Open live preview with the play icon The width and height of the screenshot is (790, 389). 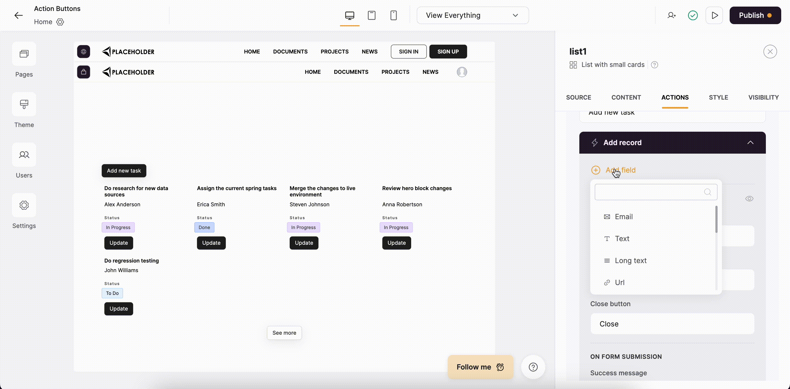click(715, 15)
